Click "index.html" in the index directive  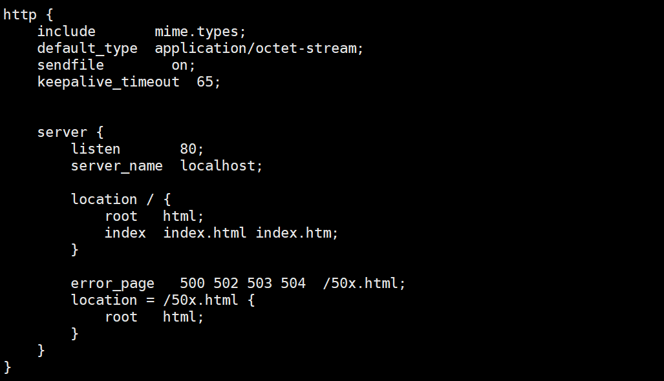(x=204, y=233)
